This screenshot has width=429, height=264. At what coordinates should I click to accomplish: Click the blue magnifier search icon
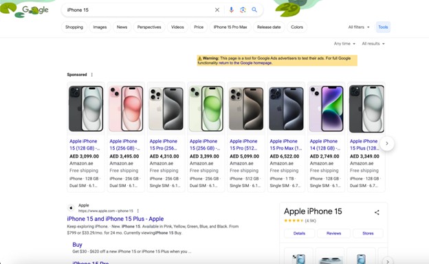click(x=254, y=10)
